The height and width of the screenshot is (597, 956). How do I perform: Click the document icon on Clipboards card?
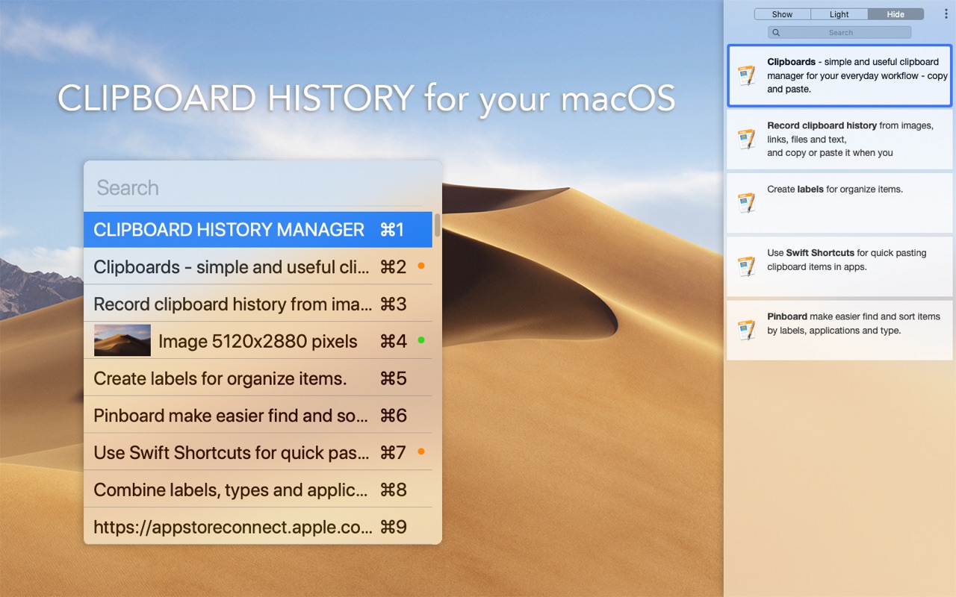pyautogui.click(x=746, y=75)
